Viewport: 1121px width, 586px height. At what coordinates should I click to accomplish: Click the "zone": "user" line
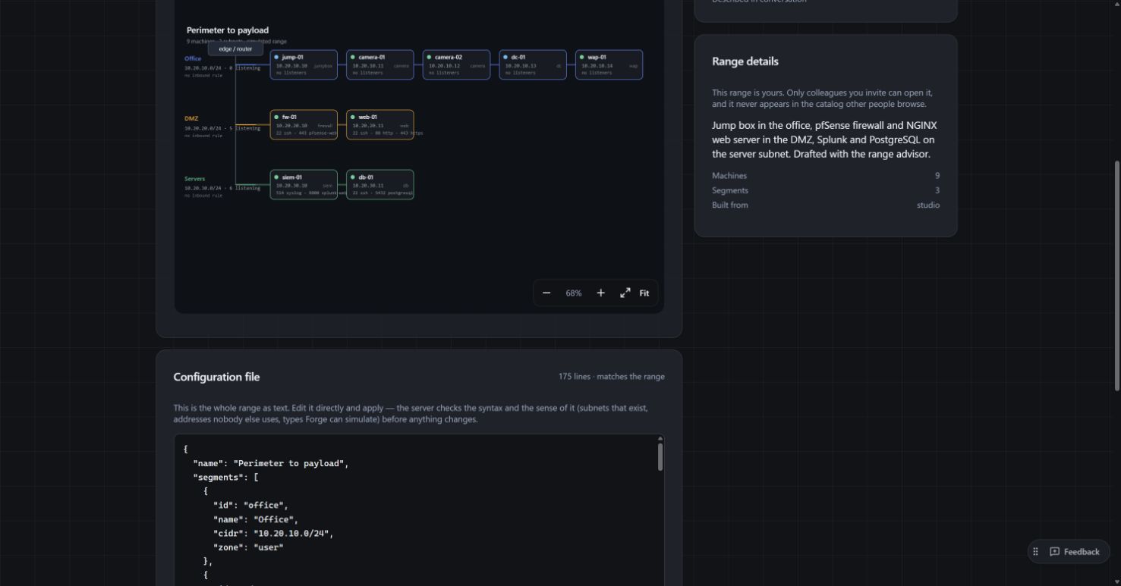[248, 547]
